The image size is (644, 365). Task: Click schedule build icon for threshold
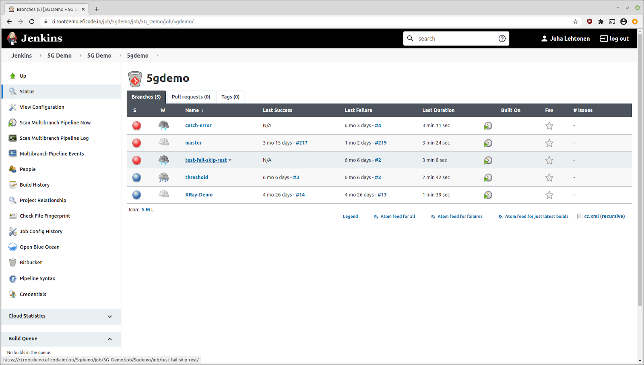pyautogui.click(x=488, y=178)
